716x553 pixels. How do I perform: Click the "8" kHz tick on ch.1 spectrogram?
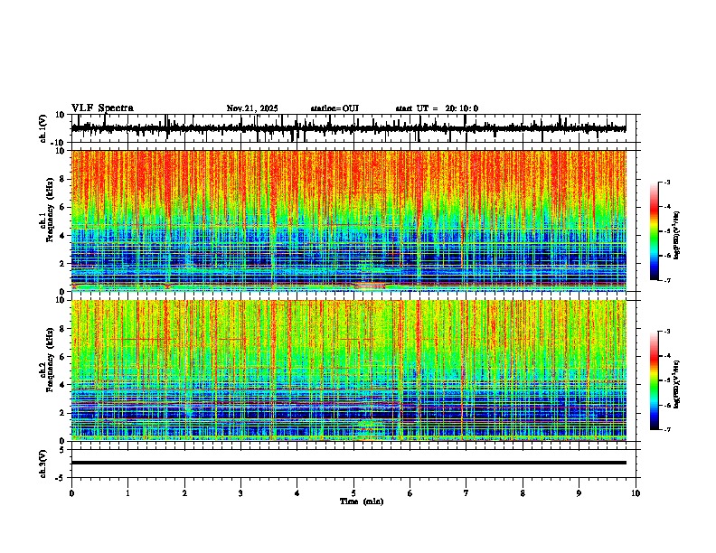(63, 179)
